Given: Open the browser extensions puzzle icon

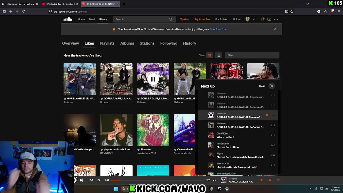Looking at the screenshot, I should pos(325,12).
